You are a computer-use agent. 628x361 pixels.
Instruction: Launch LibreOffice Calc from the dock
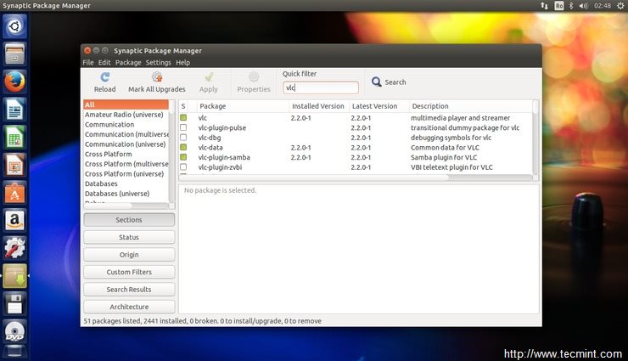(x=14, y=138)
